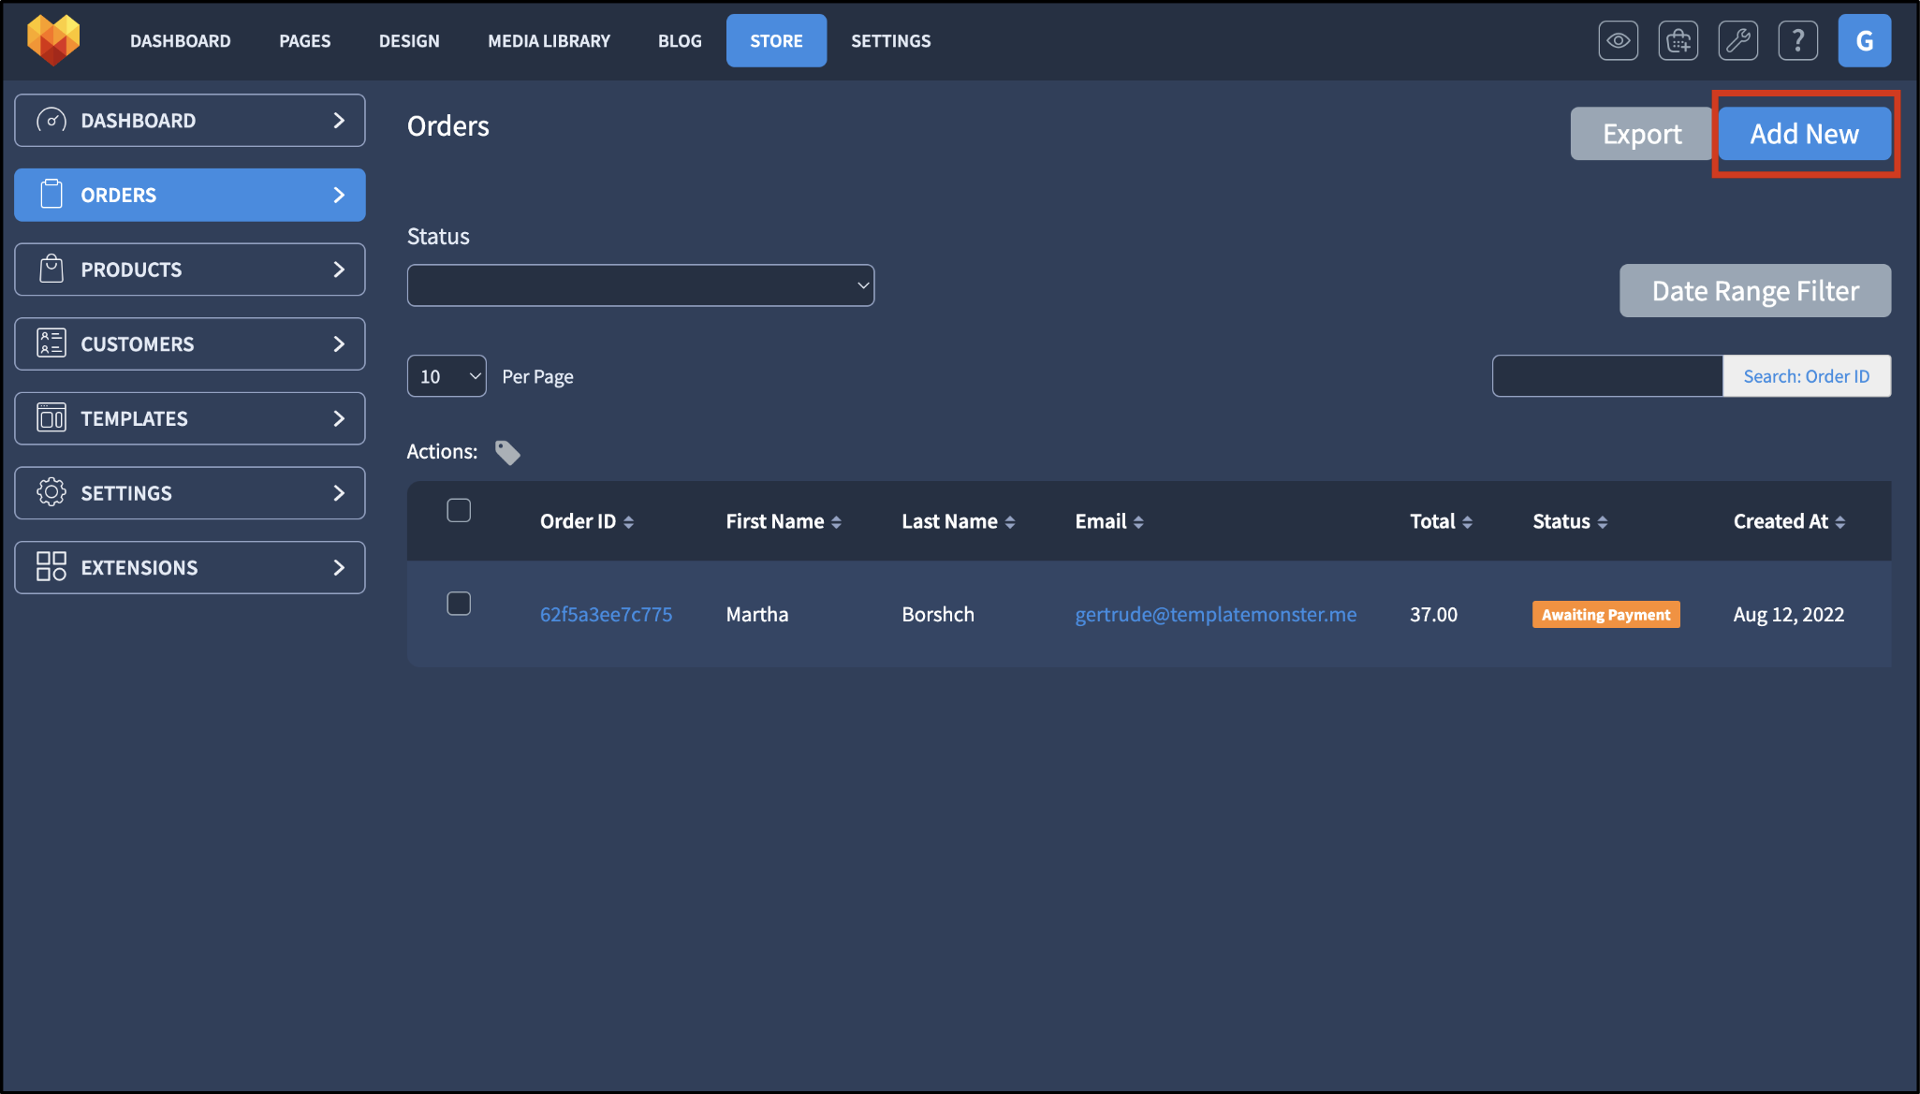Viewport: 1920px width, 1094px height.
Task: Open order 62f5a3ee7c775 link
Action: (606, 614)
